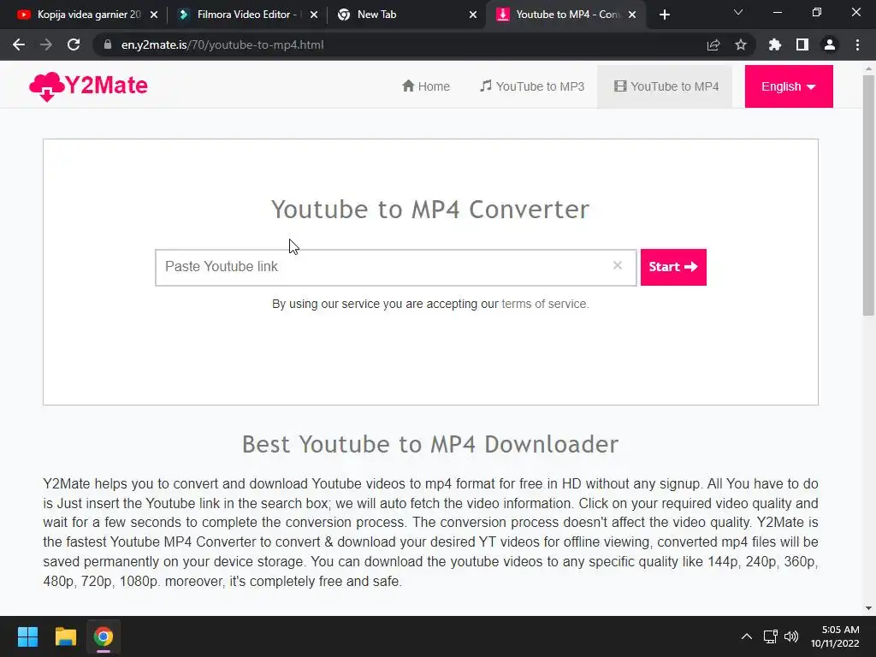
Task: Expand the English language dropdown
Action: click(788, 86)
